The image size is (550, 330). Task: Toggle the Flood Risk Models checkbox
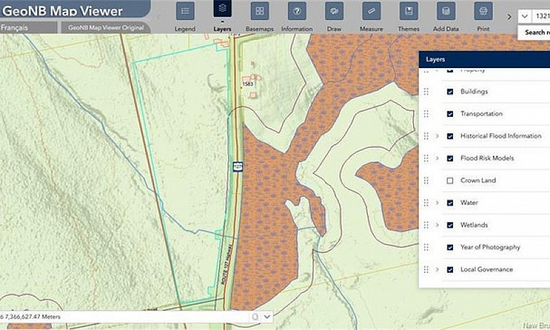pos(450,159)
